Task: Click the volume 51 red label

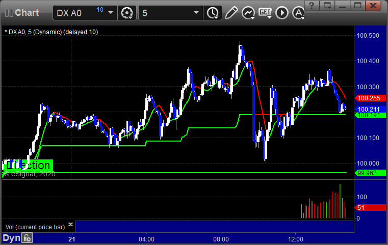Action: point(370,208)
